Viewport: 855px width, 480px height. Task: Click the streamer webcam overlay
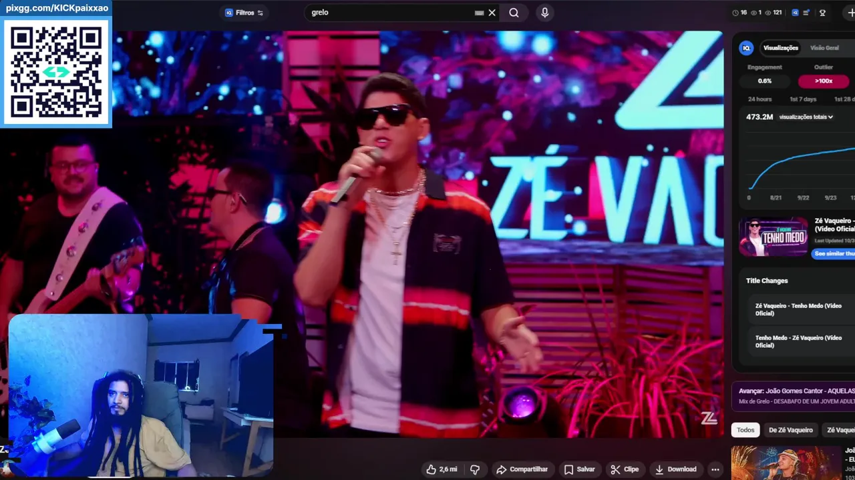coord(140,397)
